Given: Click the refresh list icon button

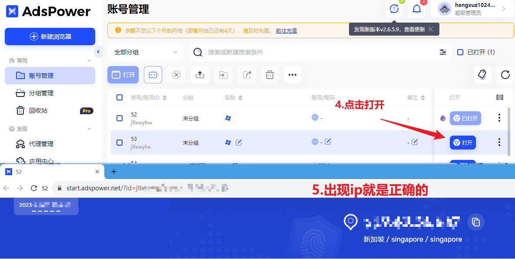Looking at the screenshot, I should (x=505, y=75).
